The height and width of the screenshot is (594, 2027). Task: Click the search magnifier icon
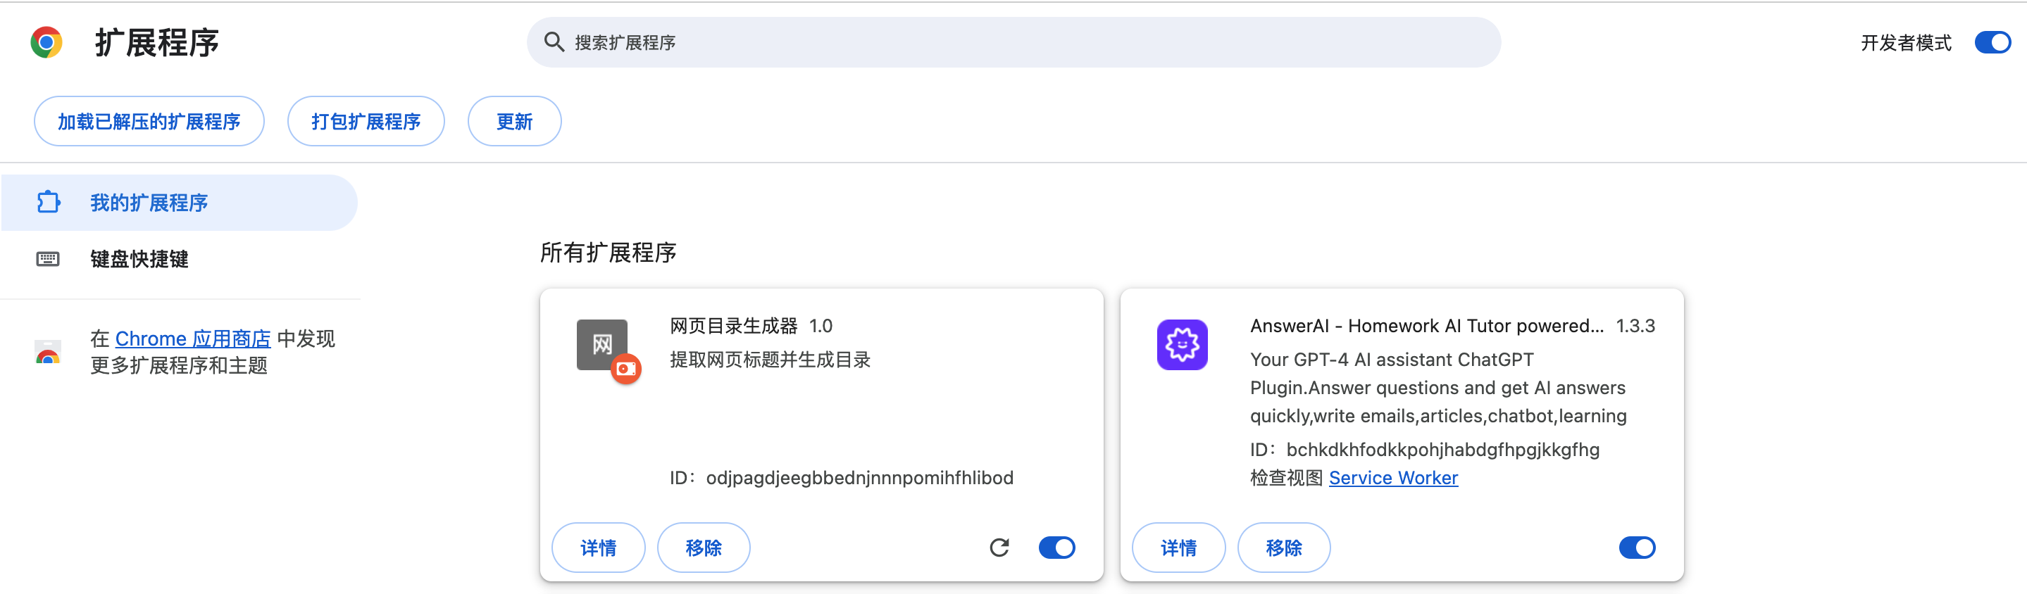pos(554,42)
